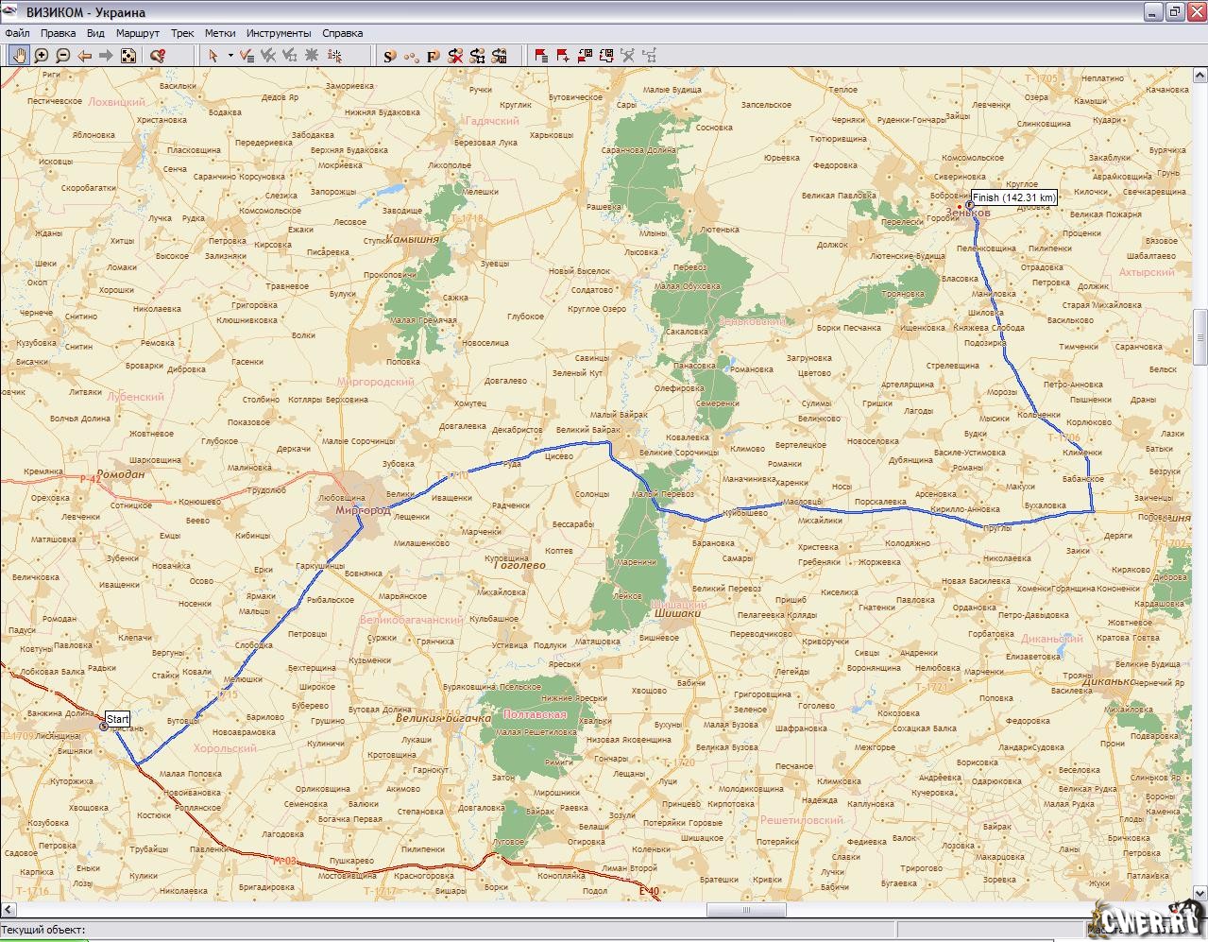Click the Полтавская forest area label
The height and width of the screenshot is (942, 1208).
coord(535,714)
